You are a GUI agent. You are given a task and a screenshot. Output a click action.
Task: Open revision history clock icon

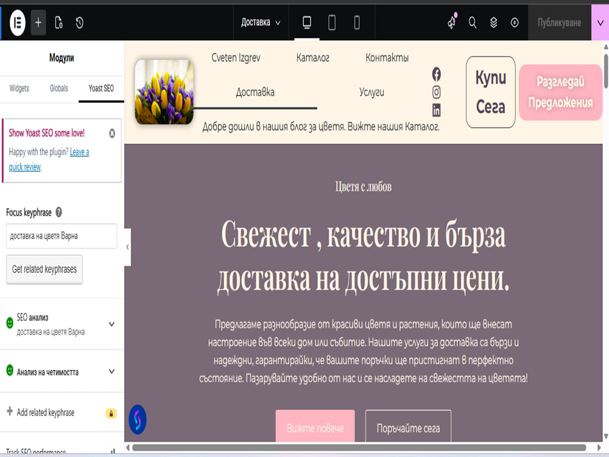pos(80,23)
